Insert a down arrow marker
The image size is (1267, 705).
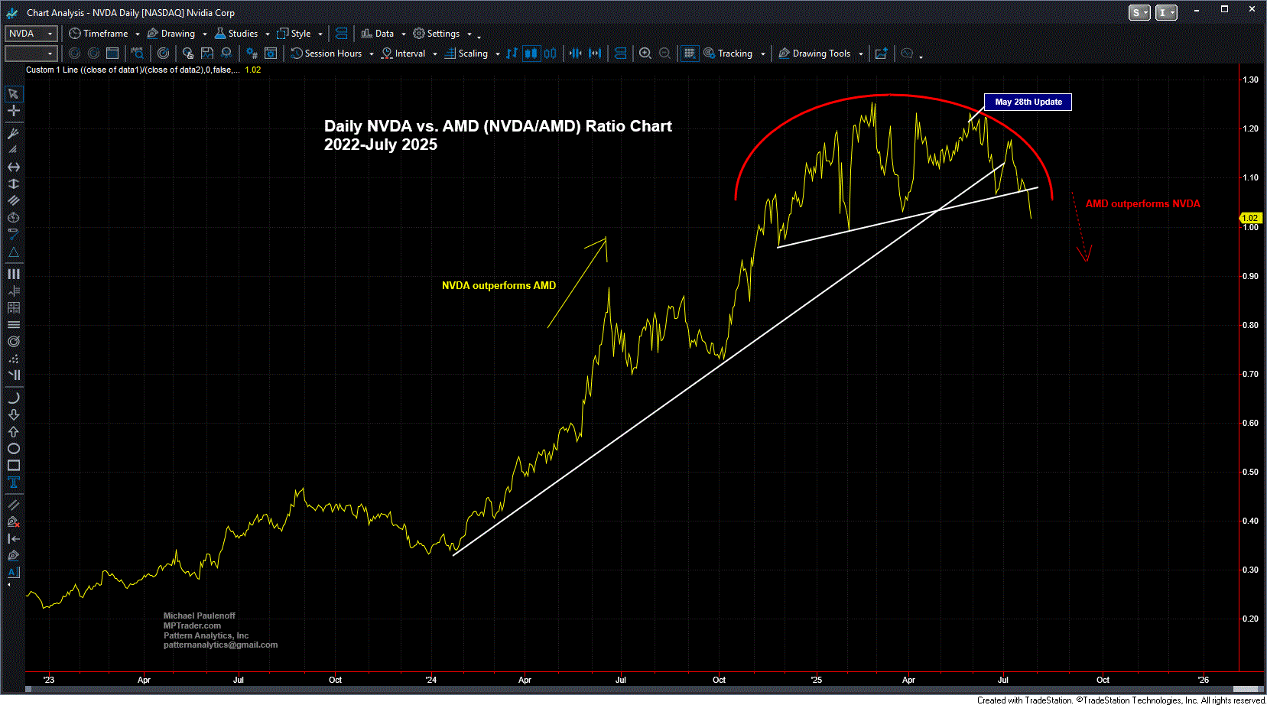tap(13, 414)
